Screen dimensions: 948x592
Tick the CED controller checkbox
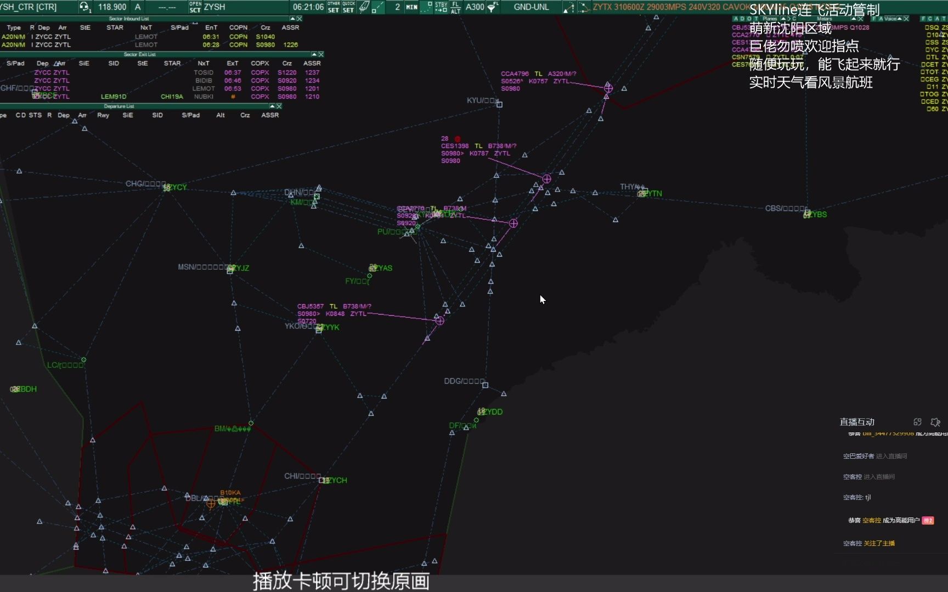[923, 101]
